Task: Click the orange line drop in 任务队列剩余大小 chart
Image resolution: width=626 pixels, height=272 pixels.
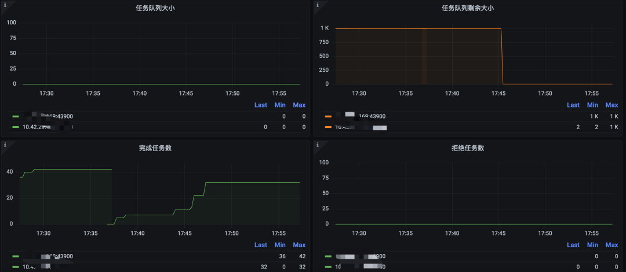Action: pos(502,56)
